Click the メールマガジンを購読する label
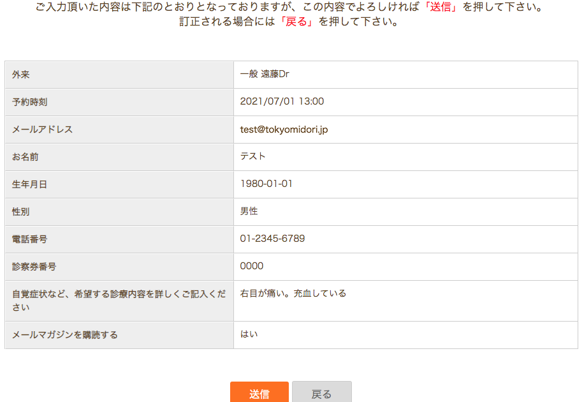 [x=65, y=335]
